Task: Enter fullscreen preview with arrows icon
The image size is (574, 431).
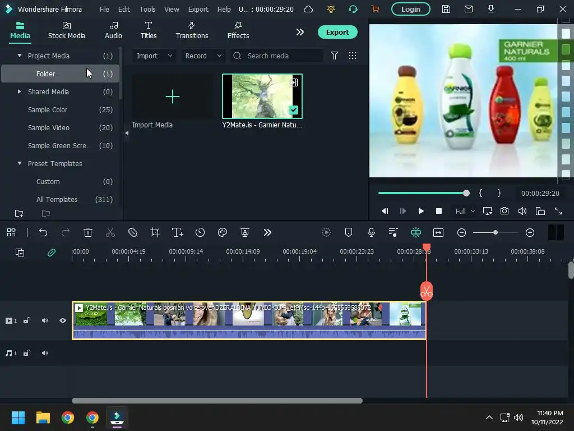Action: (558, 211)
